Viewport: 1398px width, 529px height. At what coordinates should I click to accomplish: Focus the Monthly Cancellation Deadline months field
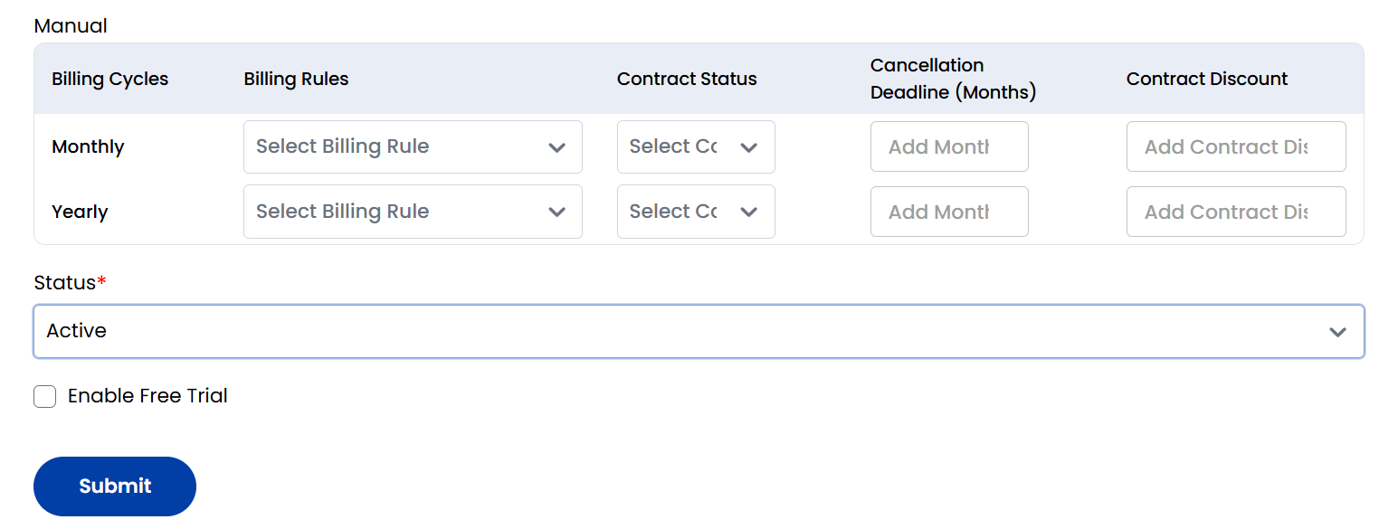(x=948, y=146)
